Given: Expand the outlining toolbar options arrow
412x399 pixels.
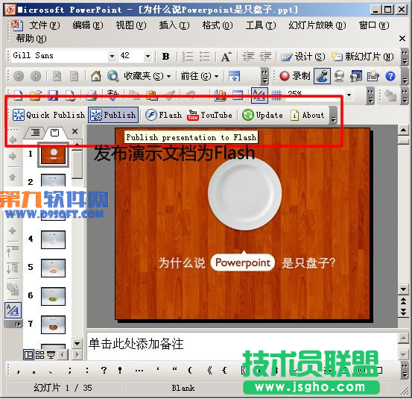Looking at the screenshot, I should (17, 324).
